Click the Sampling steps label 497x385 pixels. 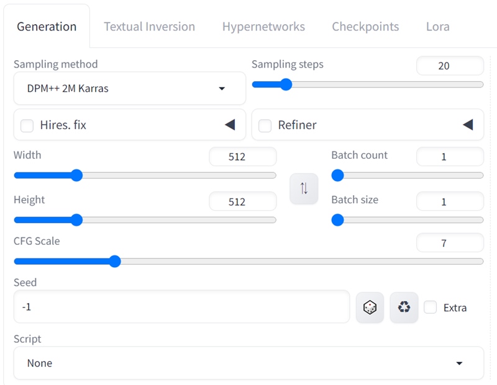coord(288,64)
